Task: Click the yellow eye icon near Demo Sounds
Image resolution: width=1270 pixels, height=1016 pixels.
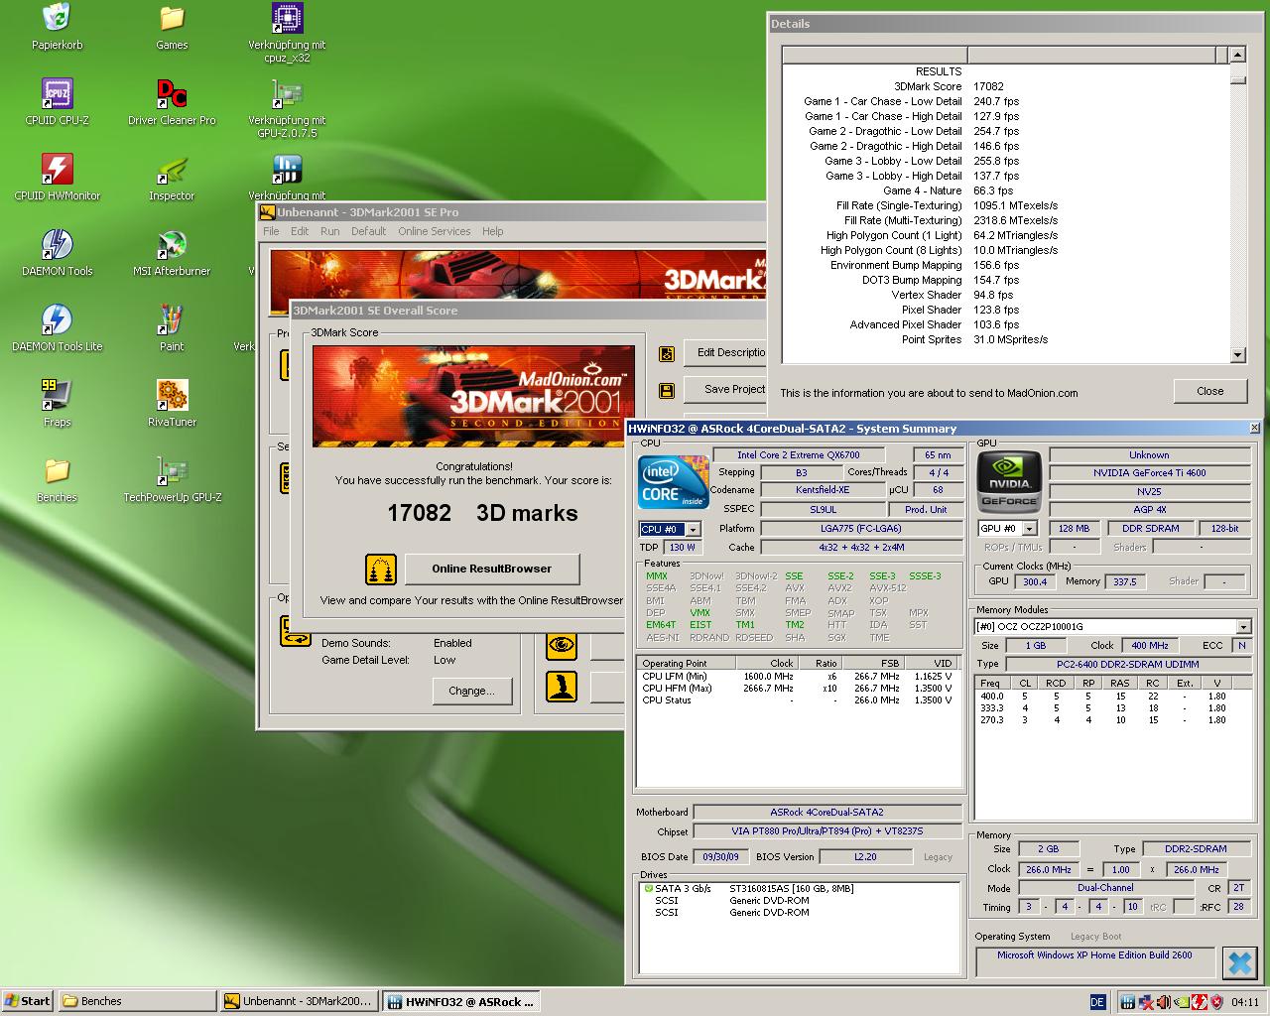Action: tap(562, 646)
